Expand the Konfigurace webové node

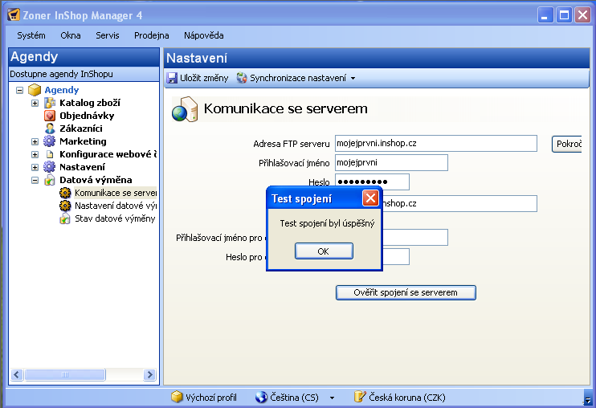(35, 155)
